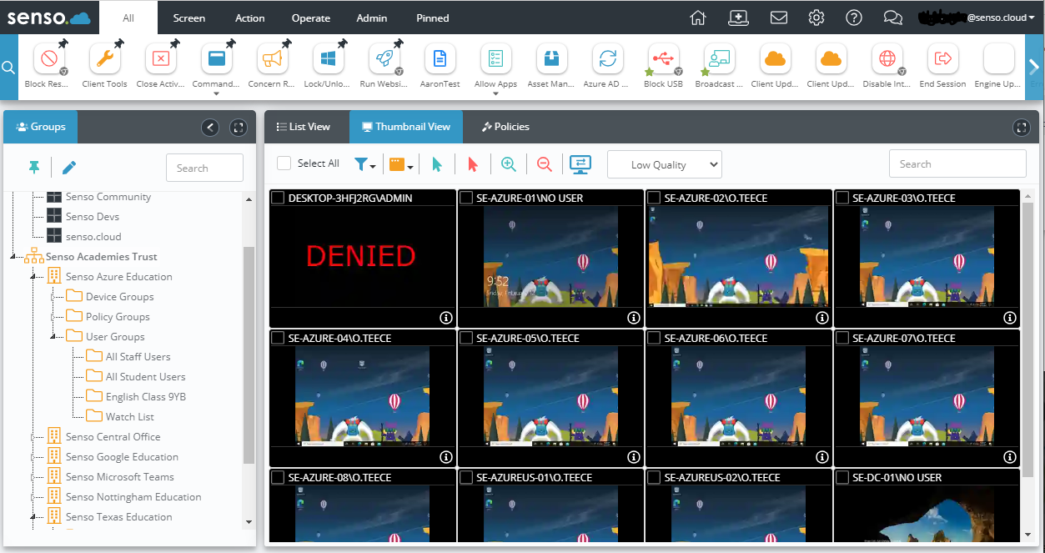This screenshot has width=1045, height=553.
Task: Click the add device monitor icon in header
Action: click(x=738, y=18)
